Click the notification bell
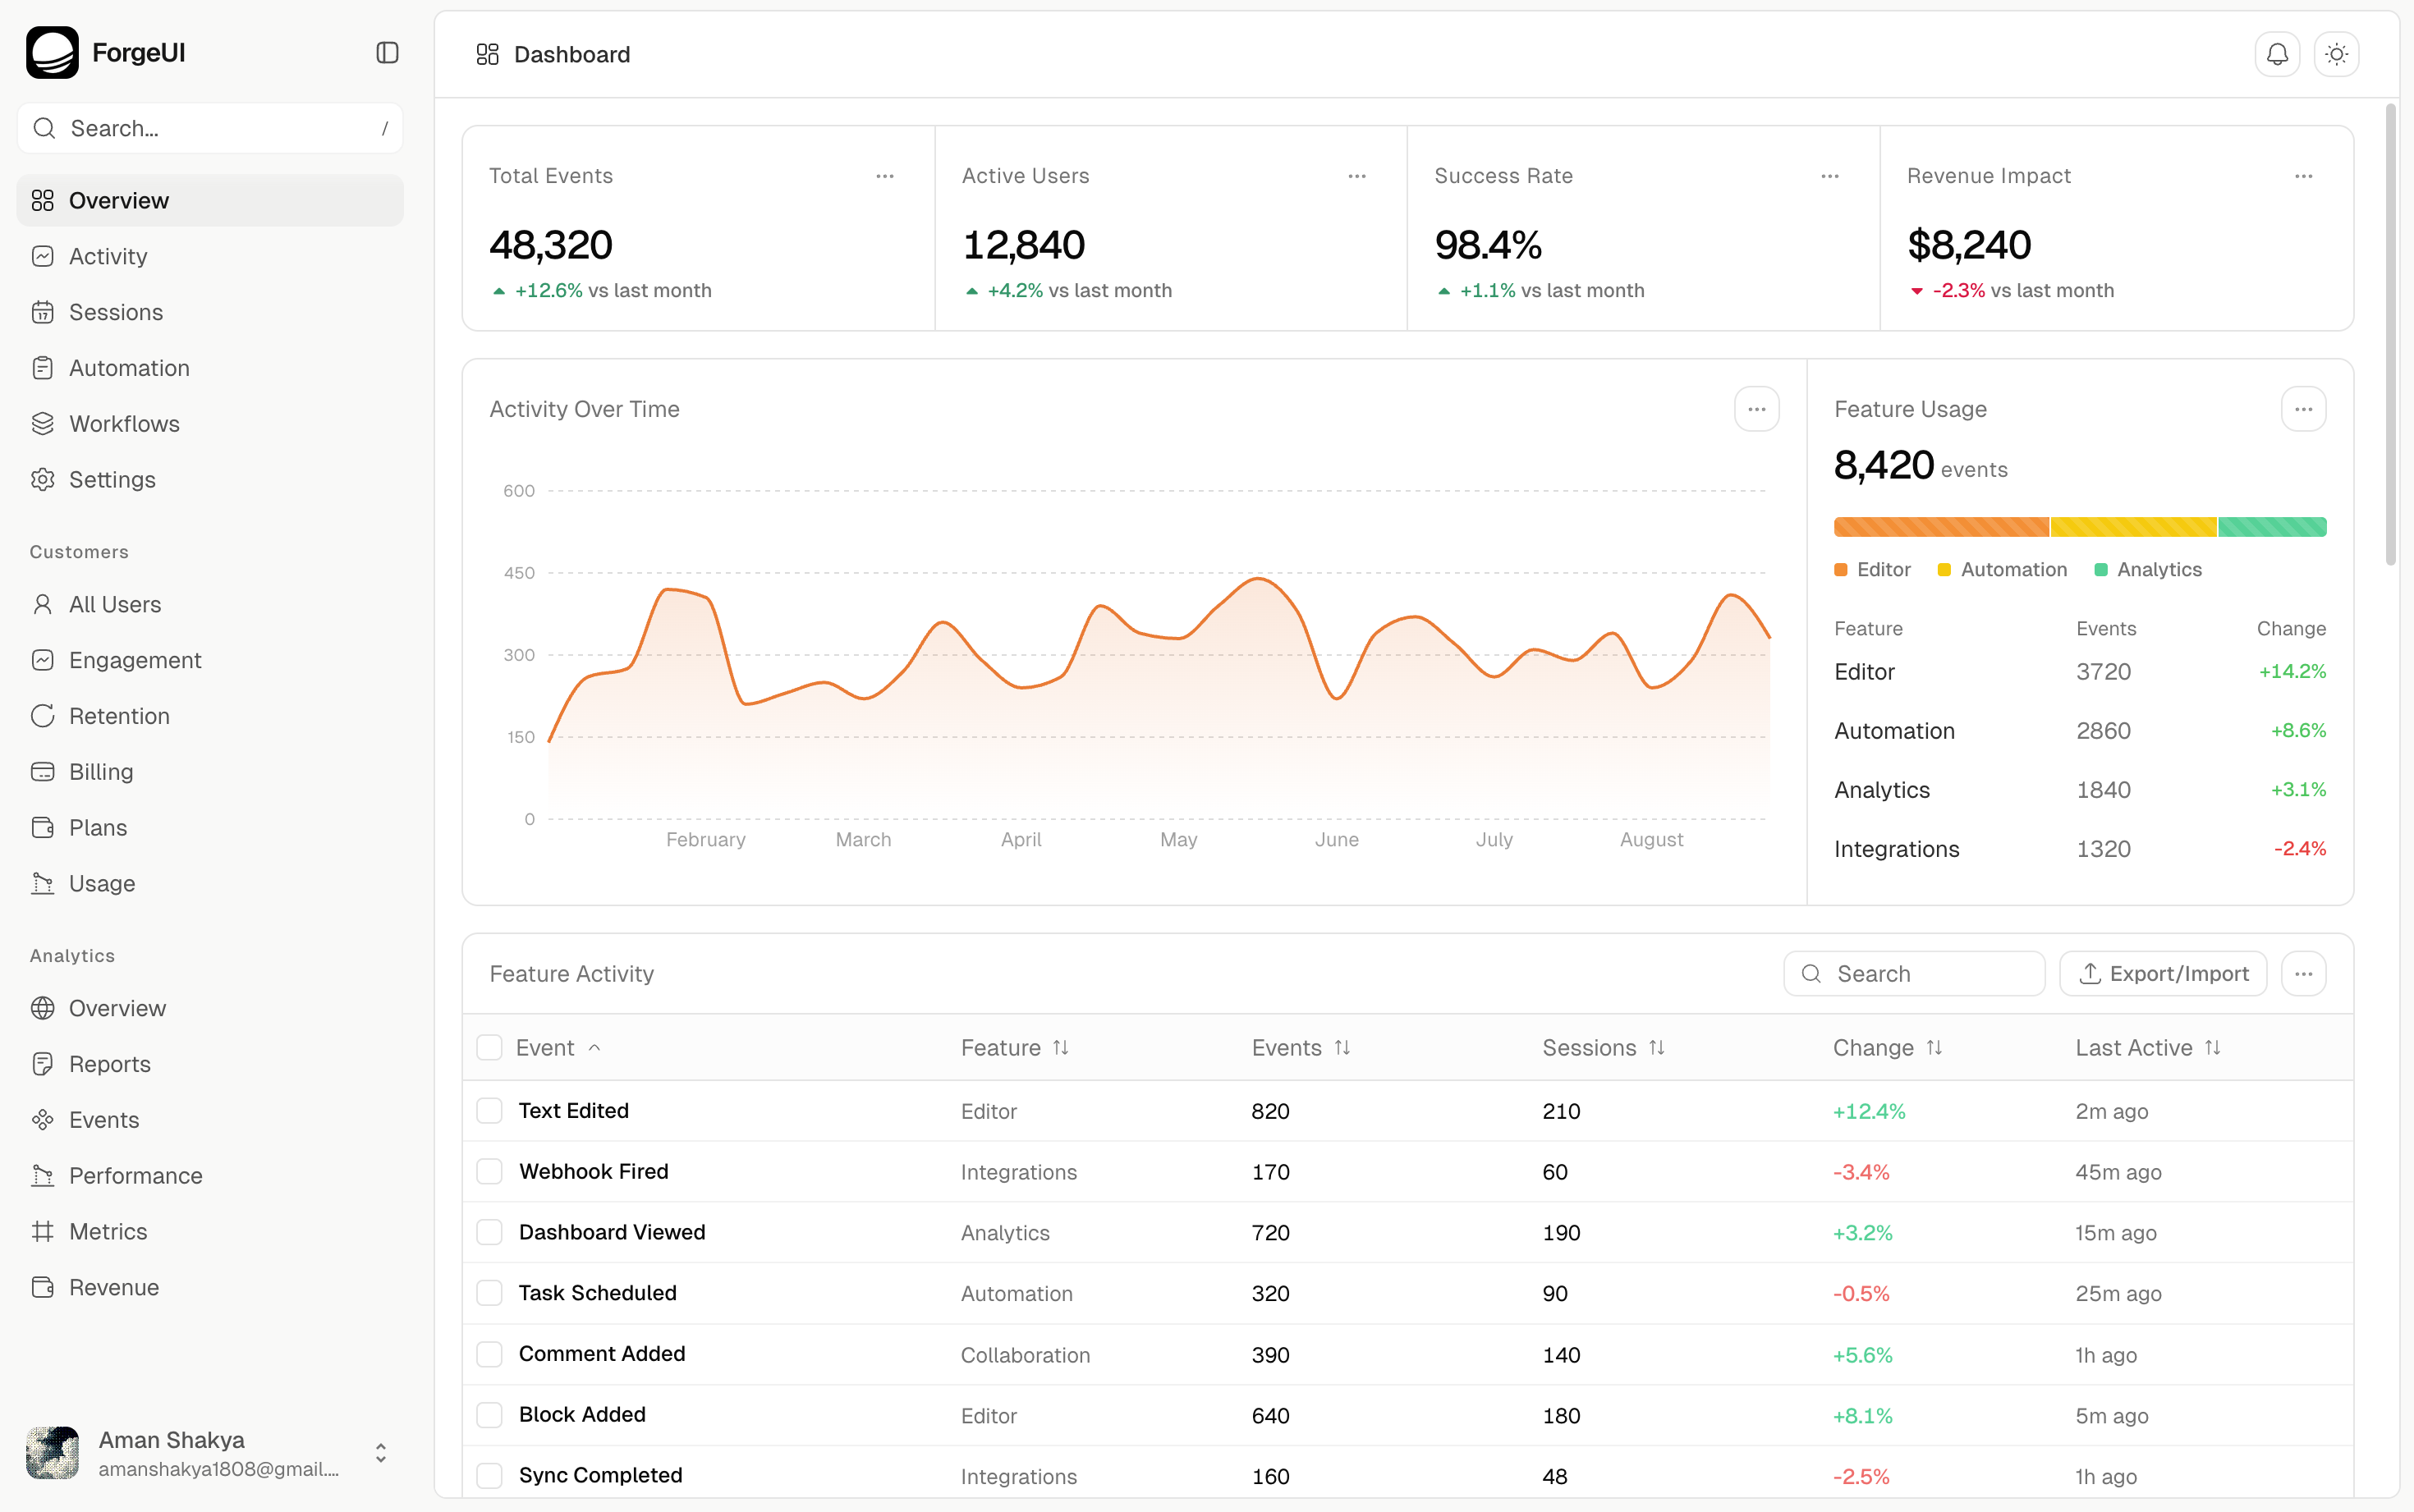 2277,54
